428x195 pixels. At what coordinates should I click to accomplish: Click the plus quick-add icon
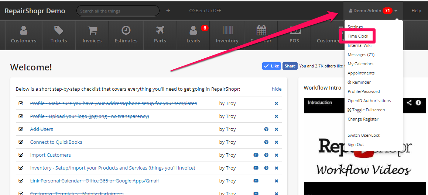click(168, 11)
